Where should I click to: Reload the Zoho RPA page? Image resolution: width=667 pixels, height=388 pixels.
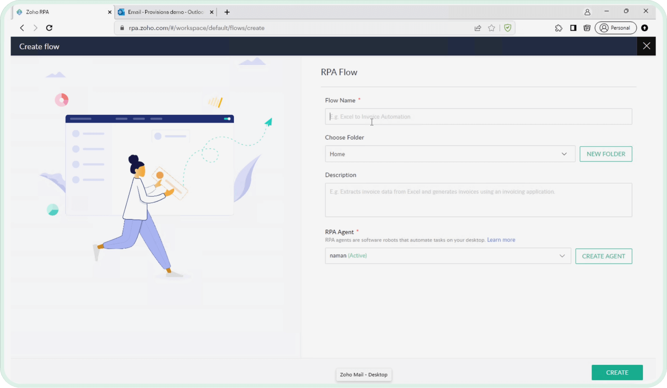[49, 28]
